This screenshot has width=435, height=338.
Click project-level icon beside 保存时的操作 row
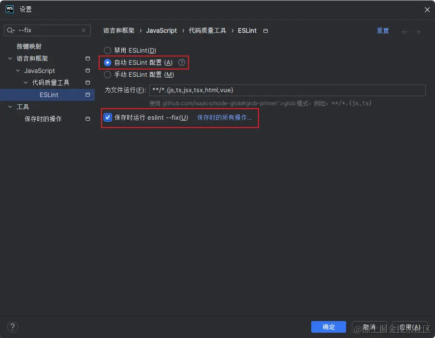(x=87, y=119)
